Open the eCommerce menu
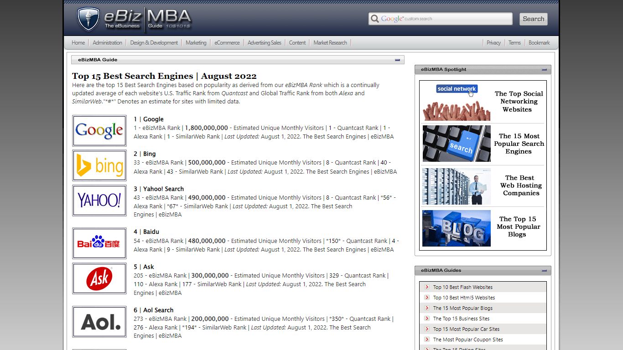The width and height of the screenshot is (623, 350). [x=227, y=43]
